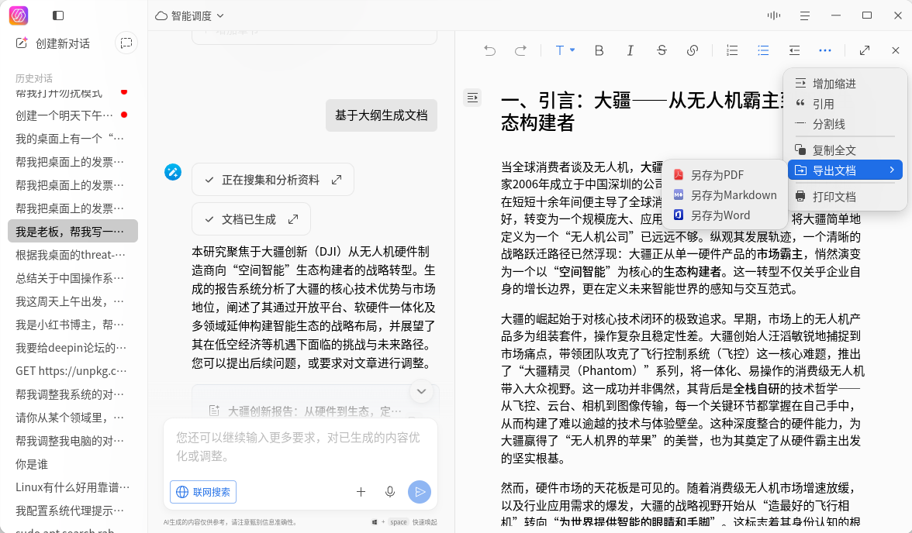The width and height of the screenshot is (912, 533).
Task: Apply strikethrough formatting
Action: pos(662,50)
